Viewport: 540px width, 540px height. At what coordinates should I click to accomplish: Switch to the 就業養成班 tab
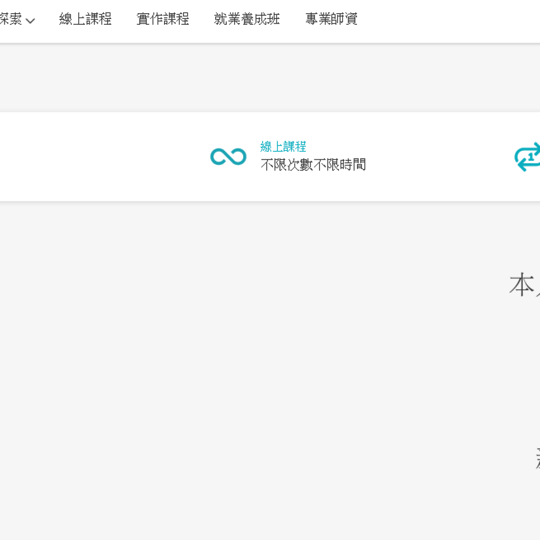tap(247, 19)
